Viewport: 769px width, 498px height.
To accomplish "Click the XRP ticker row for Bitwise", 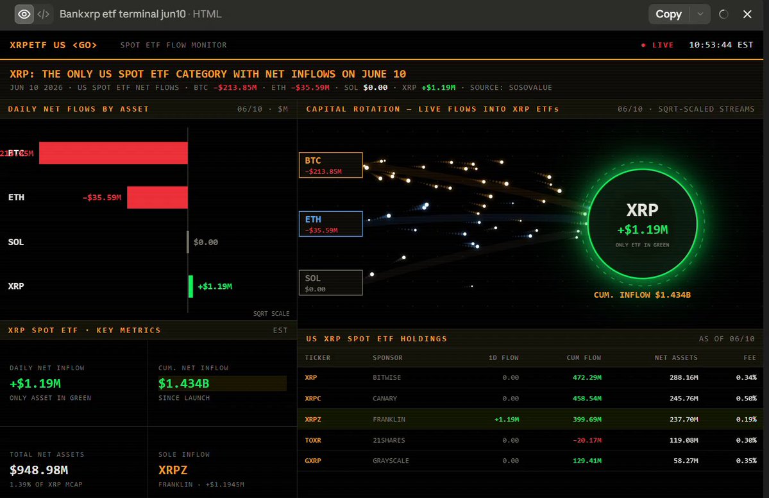I will (x=530, y=377).
